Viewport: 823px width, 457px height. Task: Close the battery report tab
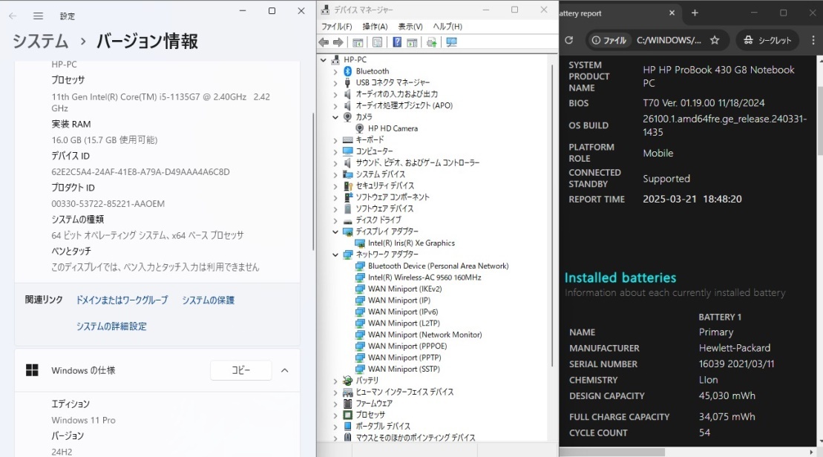tap(672, 13)
